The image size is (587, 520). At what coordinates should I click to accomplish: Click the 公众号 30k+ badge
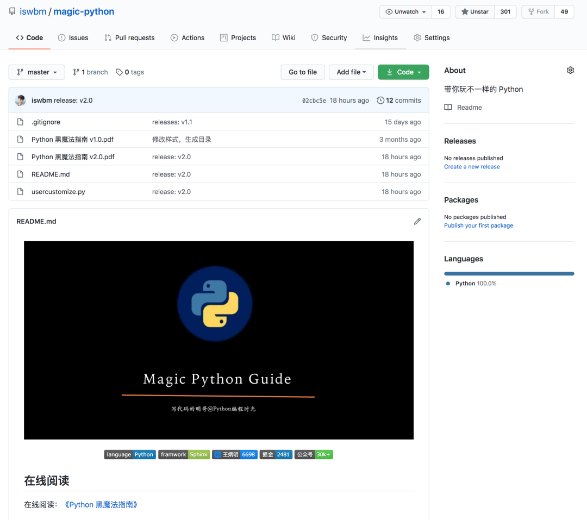click(x=314, y=454)
